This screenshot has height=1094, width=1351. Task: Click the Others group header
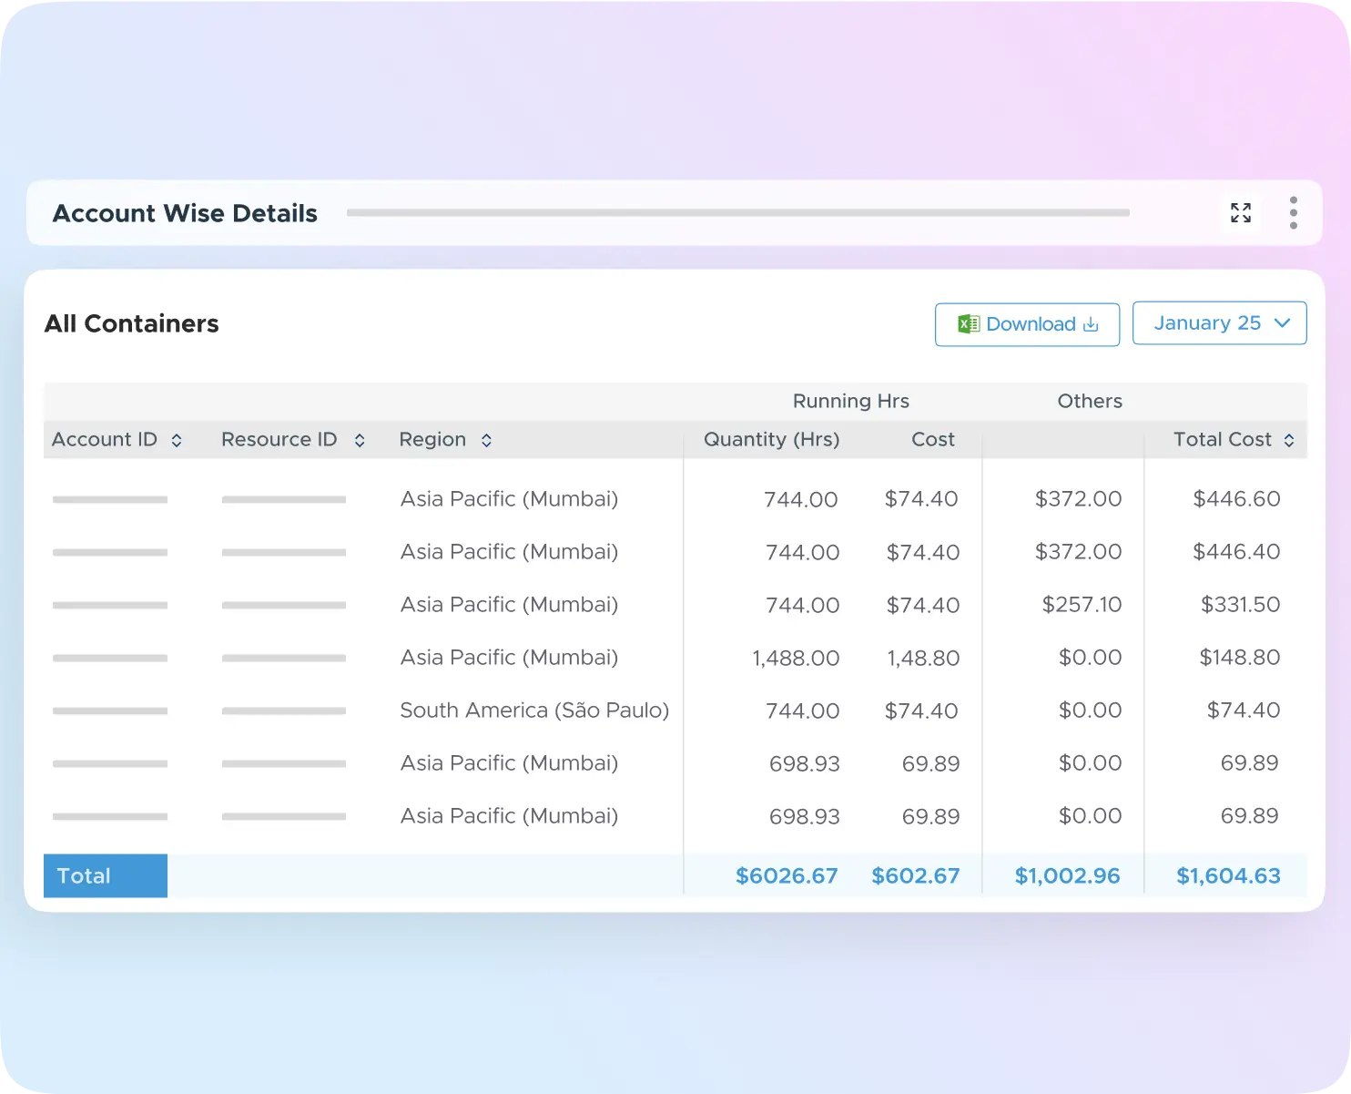(1089, 401)
